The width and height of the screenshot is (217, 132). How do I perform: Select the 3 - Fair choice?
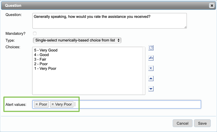point(40,59)
